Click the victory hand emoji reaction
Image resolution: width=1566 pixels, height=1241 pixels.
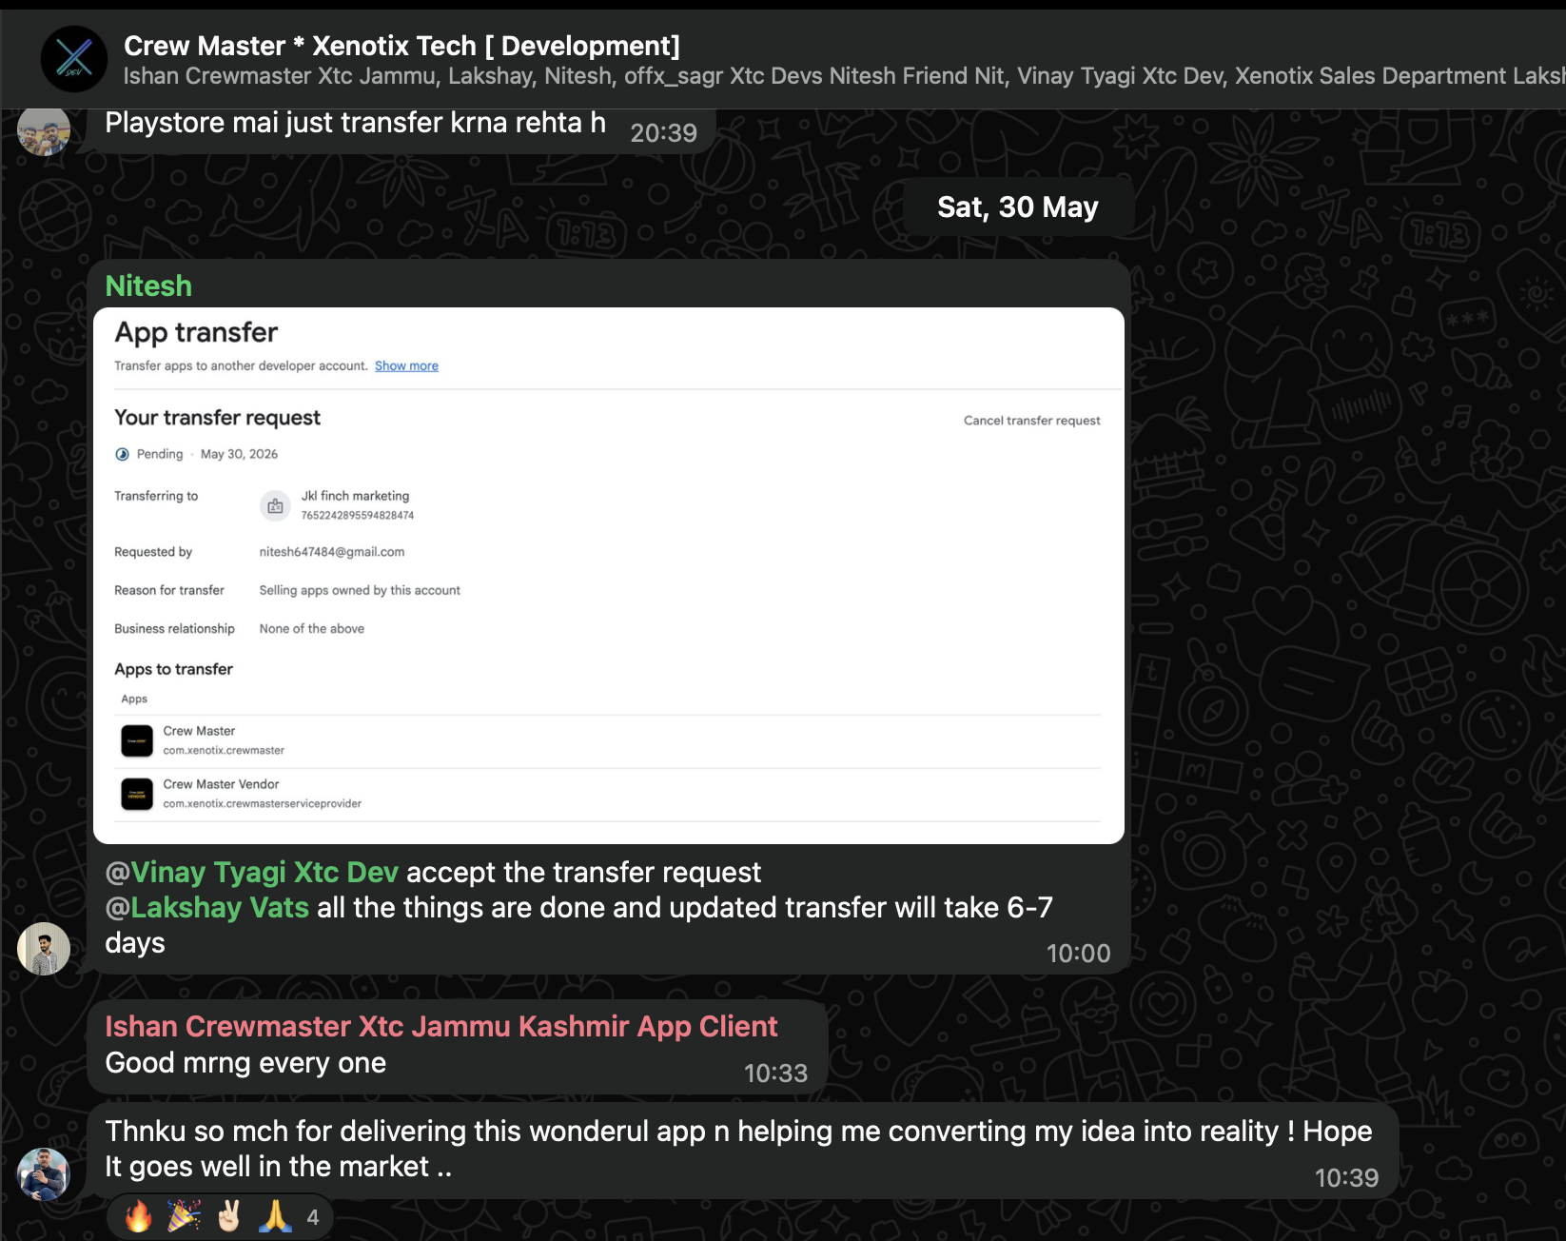tap(229, 1216)
